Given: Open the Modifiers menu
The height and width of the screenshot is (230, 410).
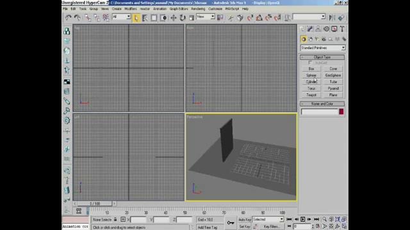Looking at the screenshot, I should (131, 9).
